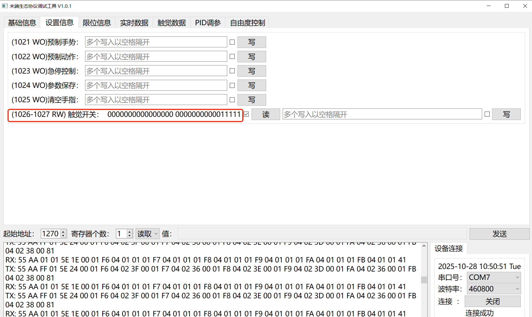
Task: Open the PID调参 tab
Action: 208,22
